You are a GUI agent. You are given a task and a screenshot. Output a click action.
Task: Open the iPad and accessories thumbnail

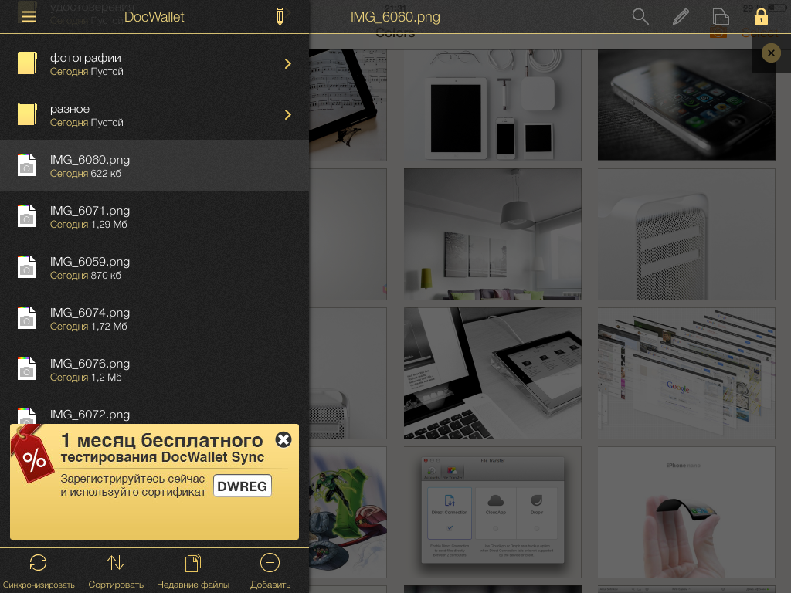pyautogui.click(x=492, y=105)
